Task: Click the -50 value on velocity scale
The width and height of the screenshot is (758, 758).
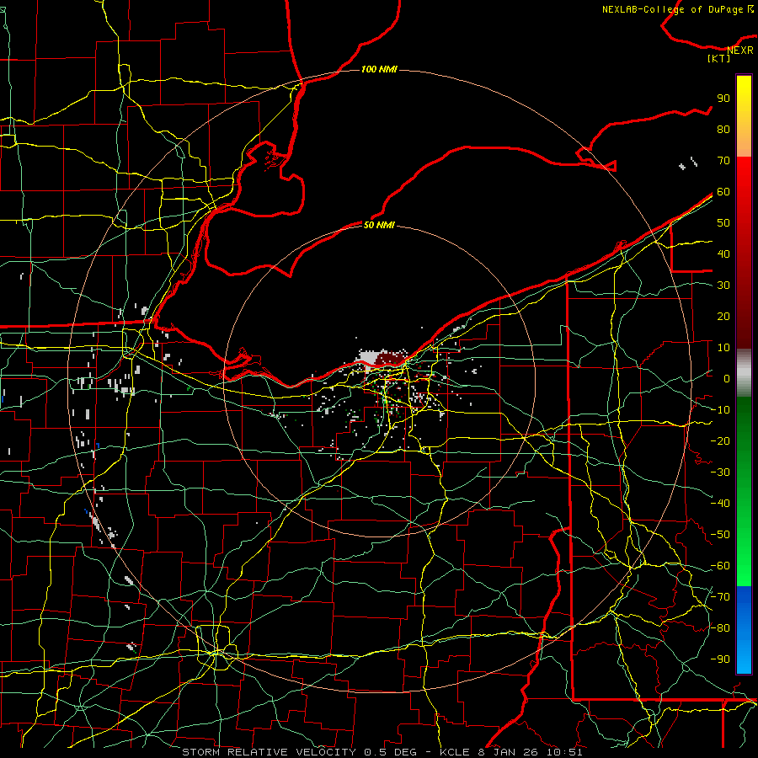Action: (720, 535)
